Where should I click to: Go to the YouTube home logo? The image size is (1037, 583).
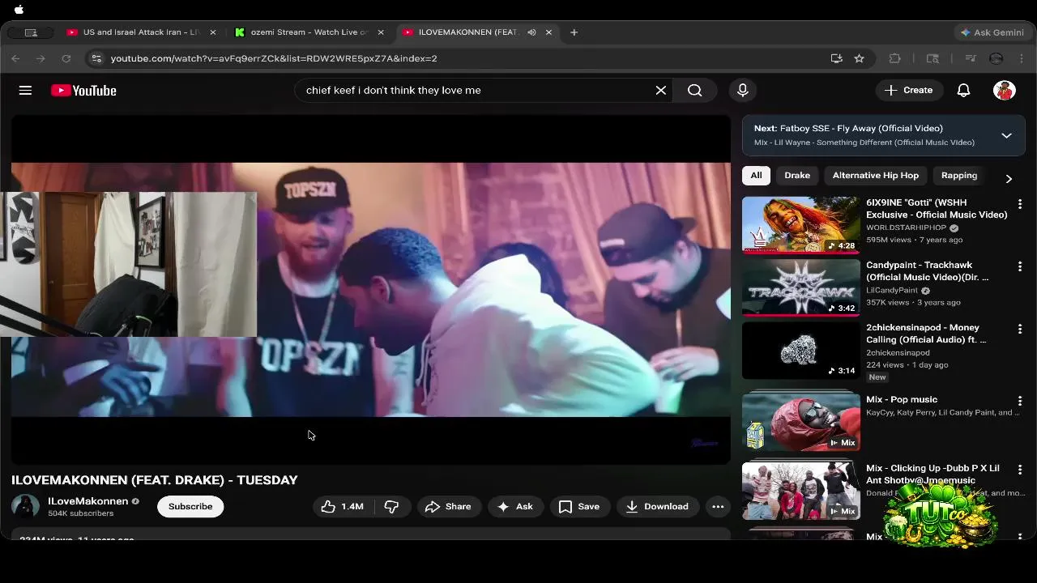[x=83, y=91]
